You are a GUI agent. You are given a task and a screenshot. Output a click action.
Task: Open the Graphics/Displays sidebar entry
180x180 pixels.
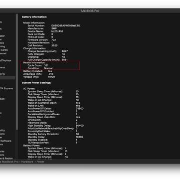(x=5, y=60)
